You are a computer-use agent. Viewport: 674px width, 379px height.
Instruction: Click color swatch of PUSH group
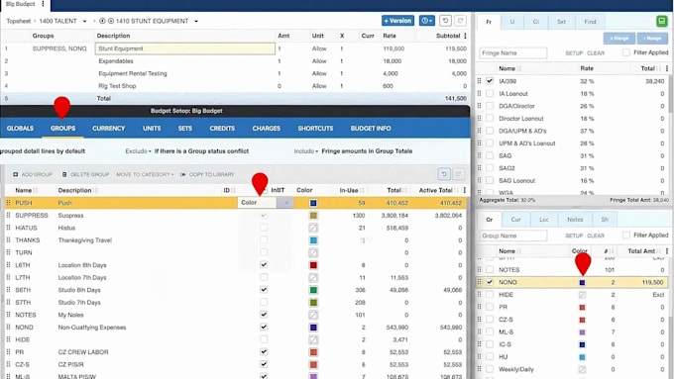313,203
